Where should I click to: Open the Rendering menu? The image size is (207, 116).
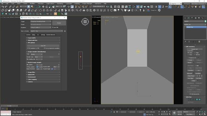[x=60, y=4]
